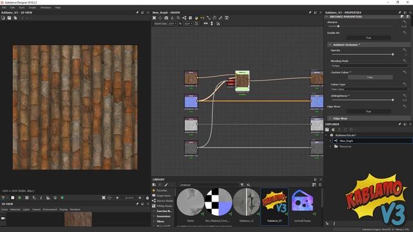This screenshot has width=413, height=232.
Task: Toggle Enable AO True button
Action: tap(368, 38)
